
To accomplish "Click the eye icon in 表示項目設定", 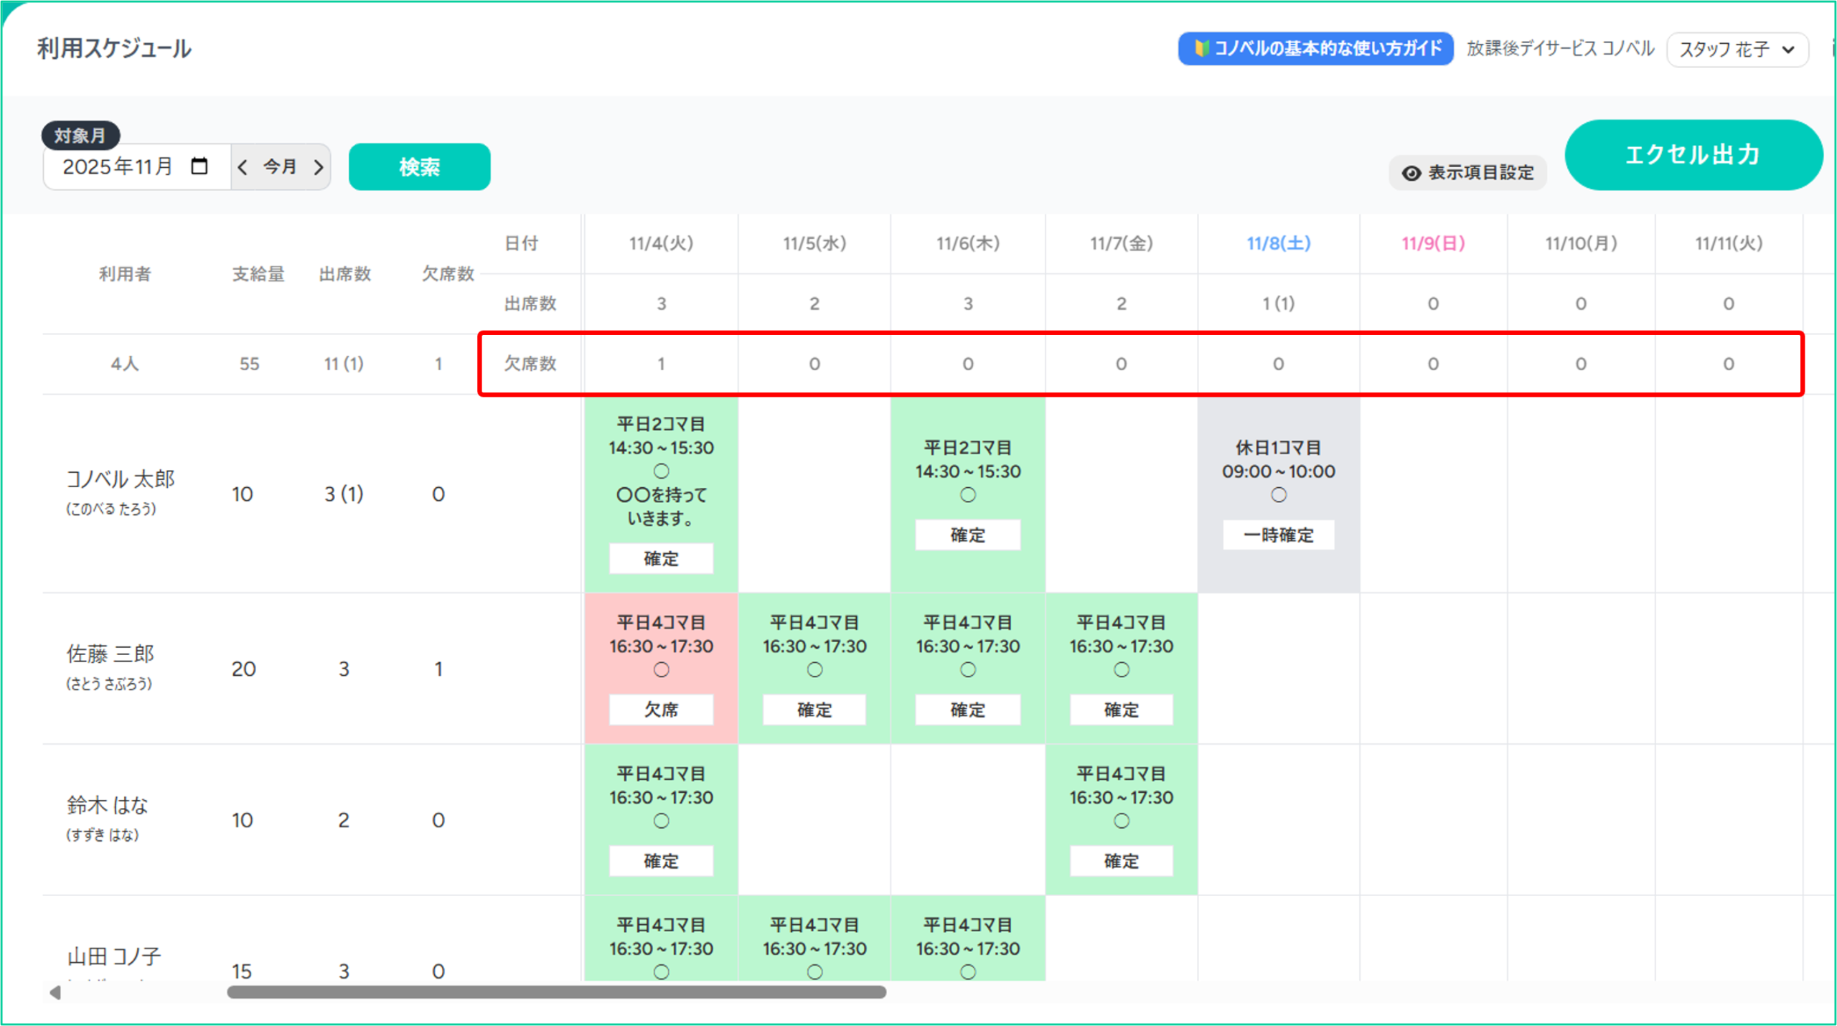I will pyautogui.click(x=1411, y=173).
